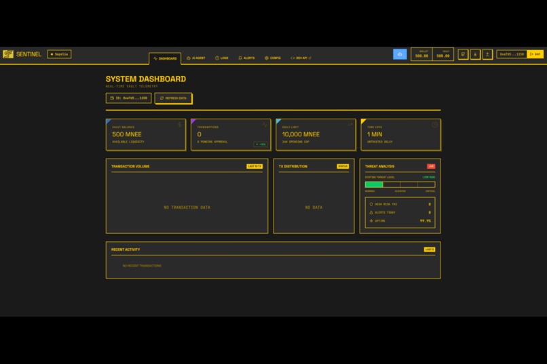The width and height of the screenshot is (547, 364).
Task: Click the 500 MNEE vault balance value
Action: coord(127,134)
